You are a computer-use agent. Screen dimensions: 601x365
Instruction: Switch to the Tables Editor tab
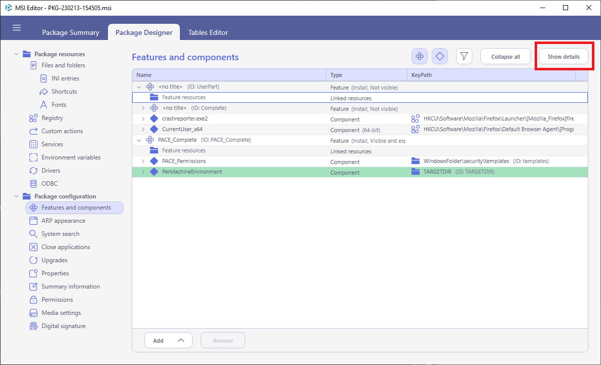208,32
